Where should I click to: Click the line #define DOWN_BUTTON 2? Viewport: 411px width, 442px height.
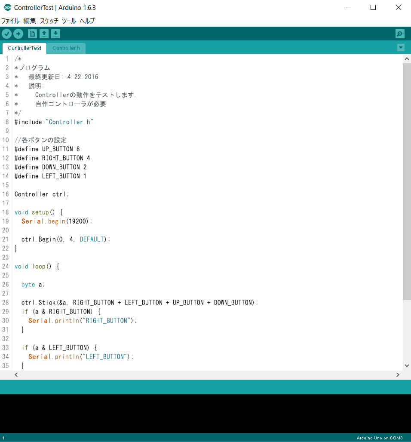(50, 167)
